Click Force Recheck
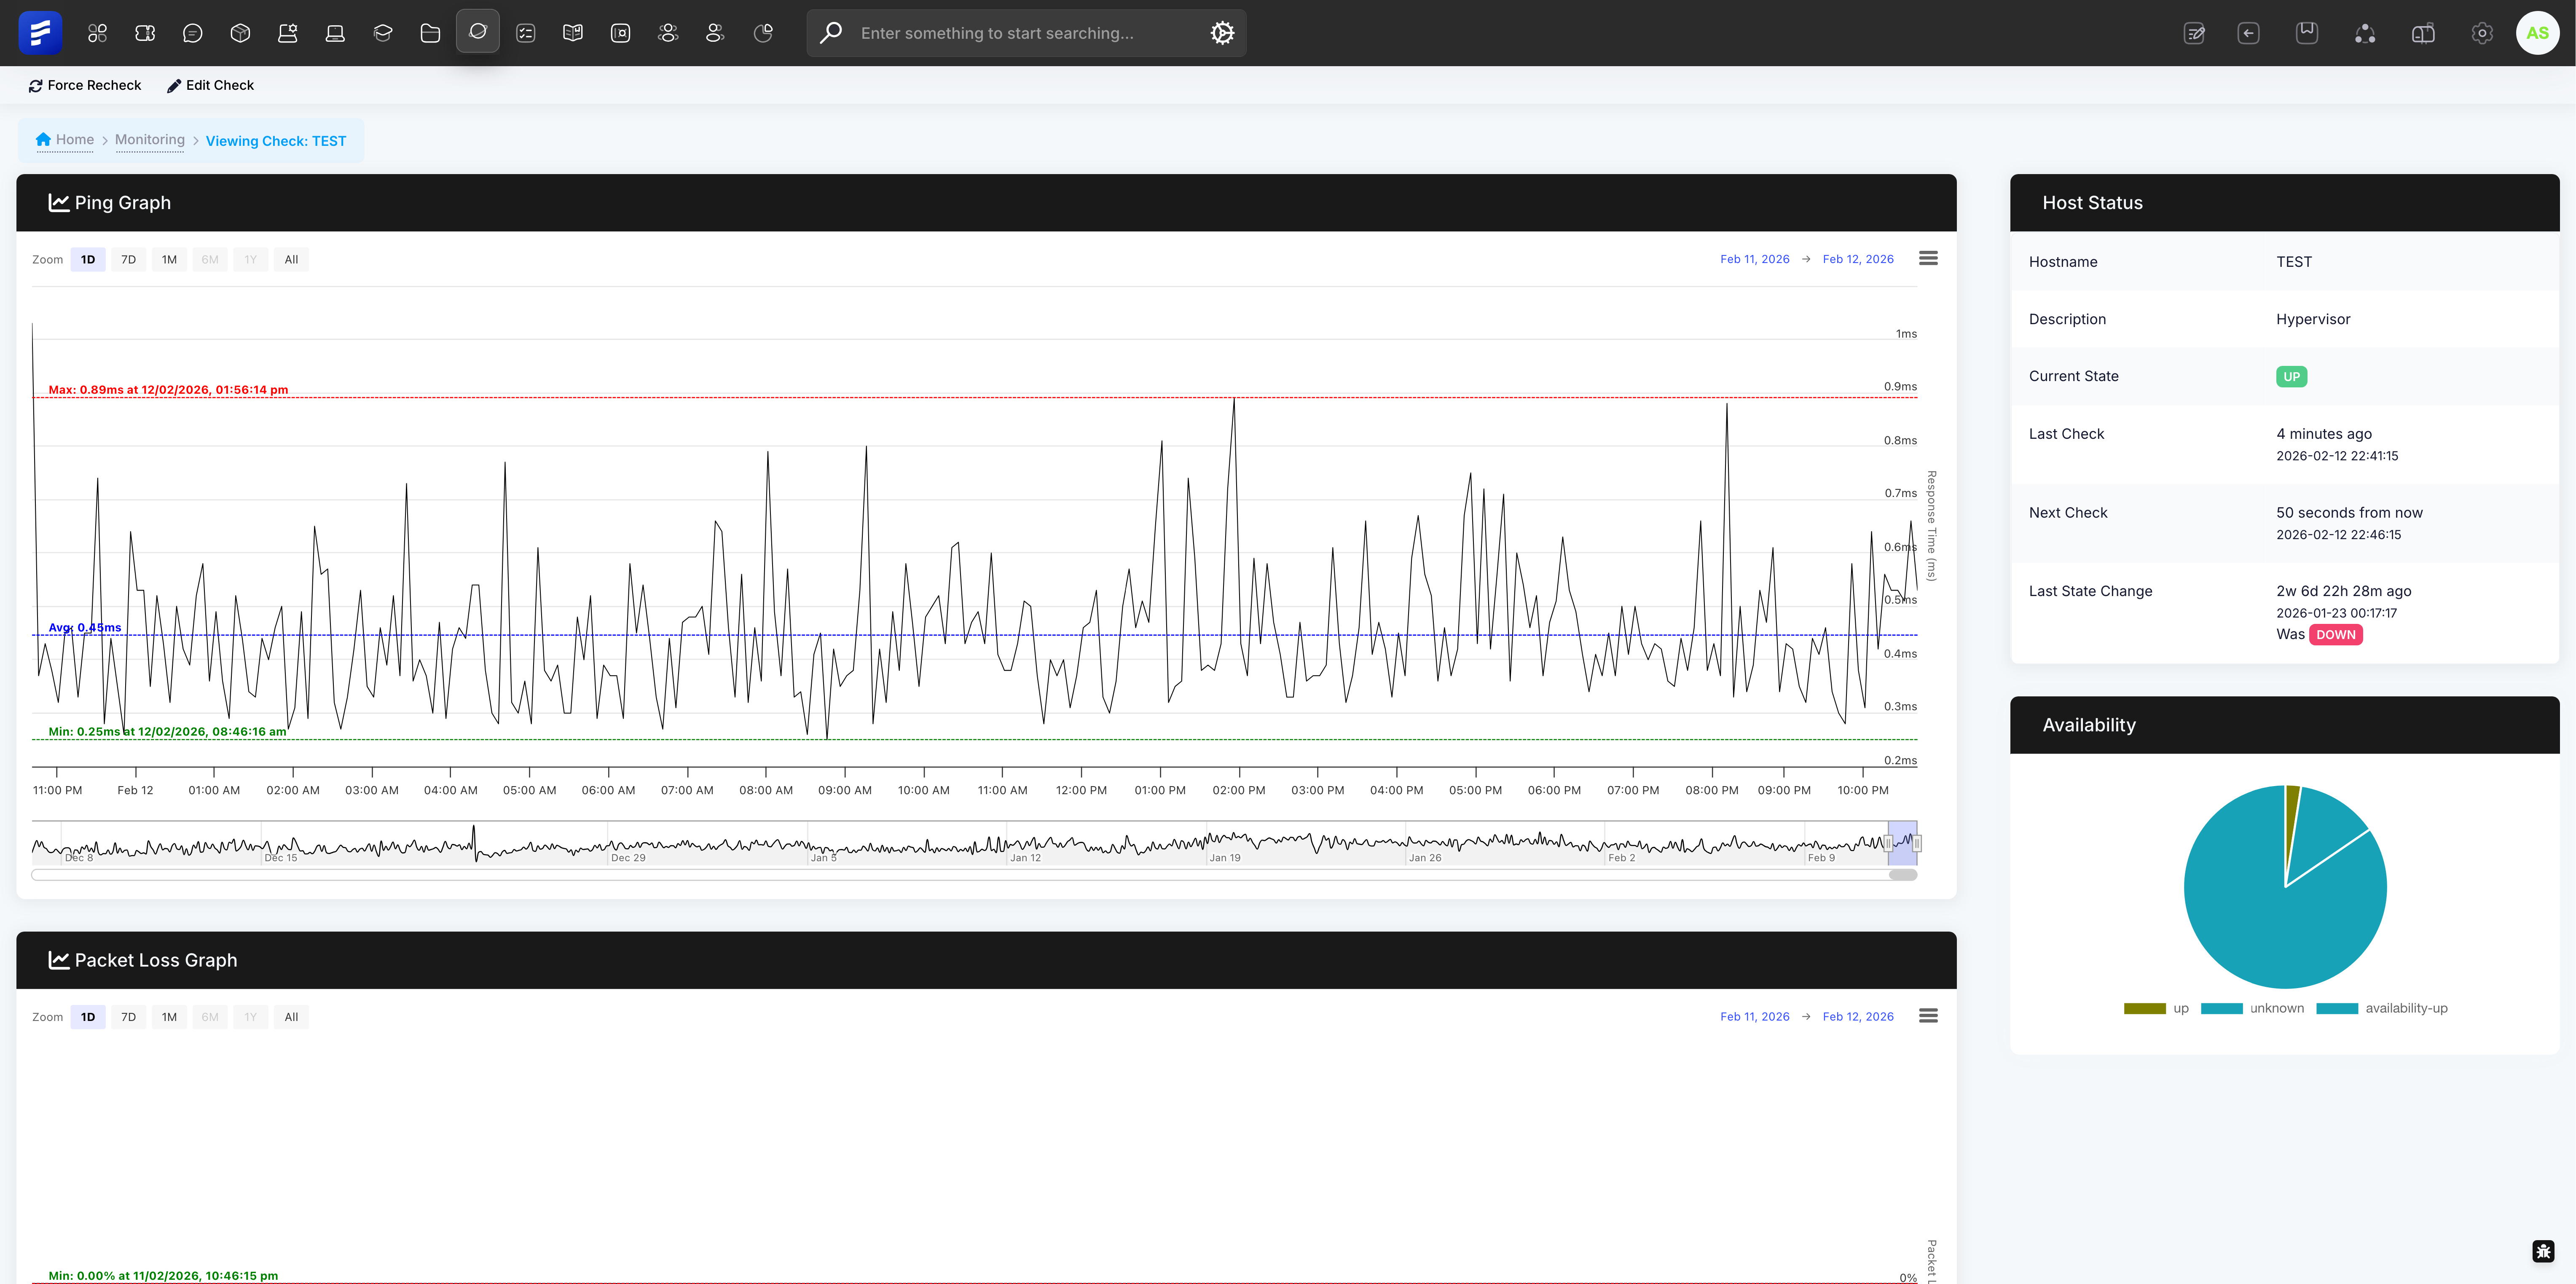This screenshot has width=2576, height=1284. coord(85,85)
